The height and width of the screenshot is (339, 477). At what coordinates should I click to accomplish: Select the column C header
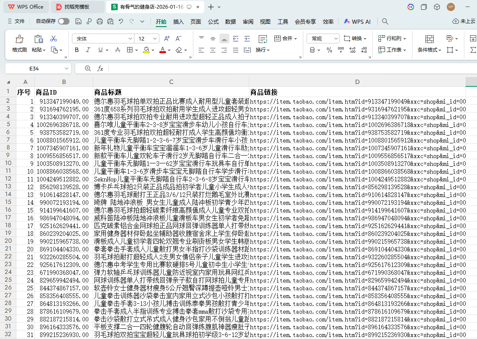[171, 82]
